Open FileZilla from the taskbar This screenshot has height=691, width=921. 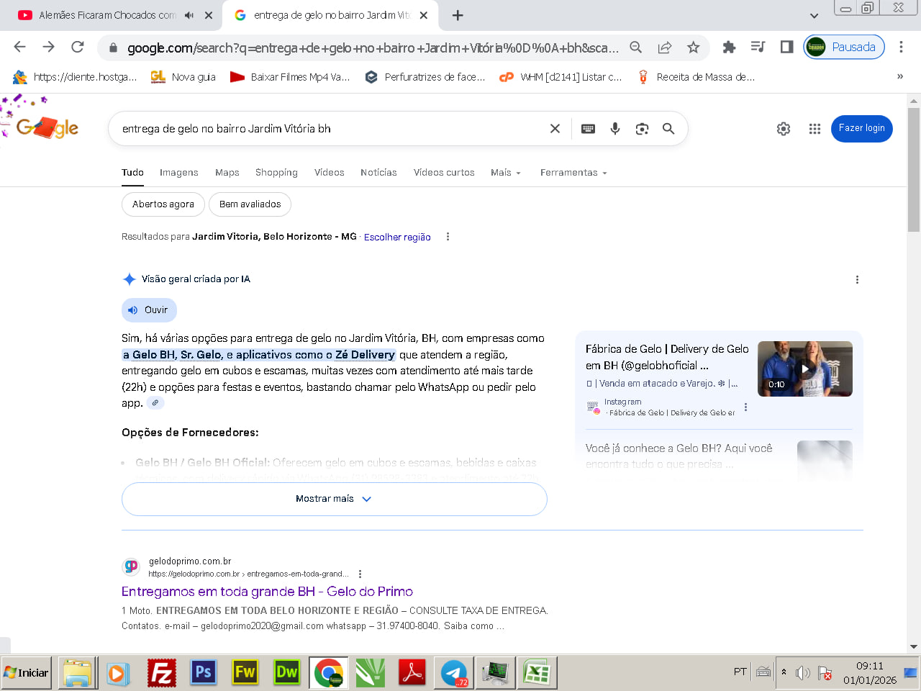coord(162,673)
